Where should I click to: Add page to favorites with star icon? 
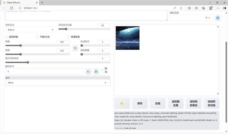(x=181, y=8)
